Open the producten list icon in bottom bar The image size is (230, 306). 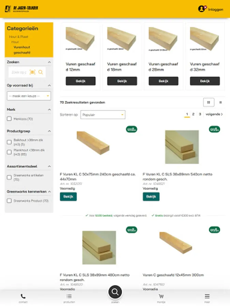(x=69, y=296)
